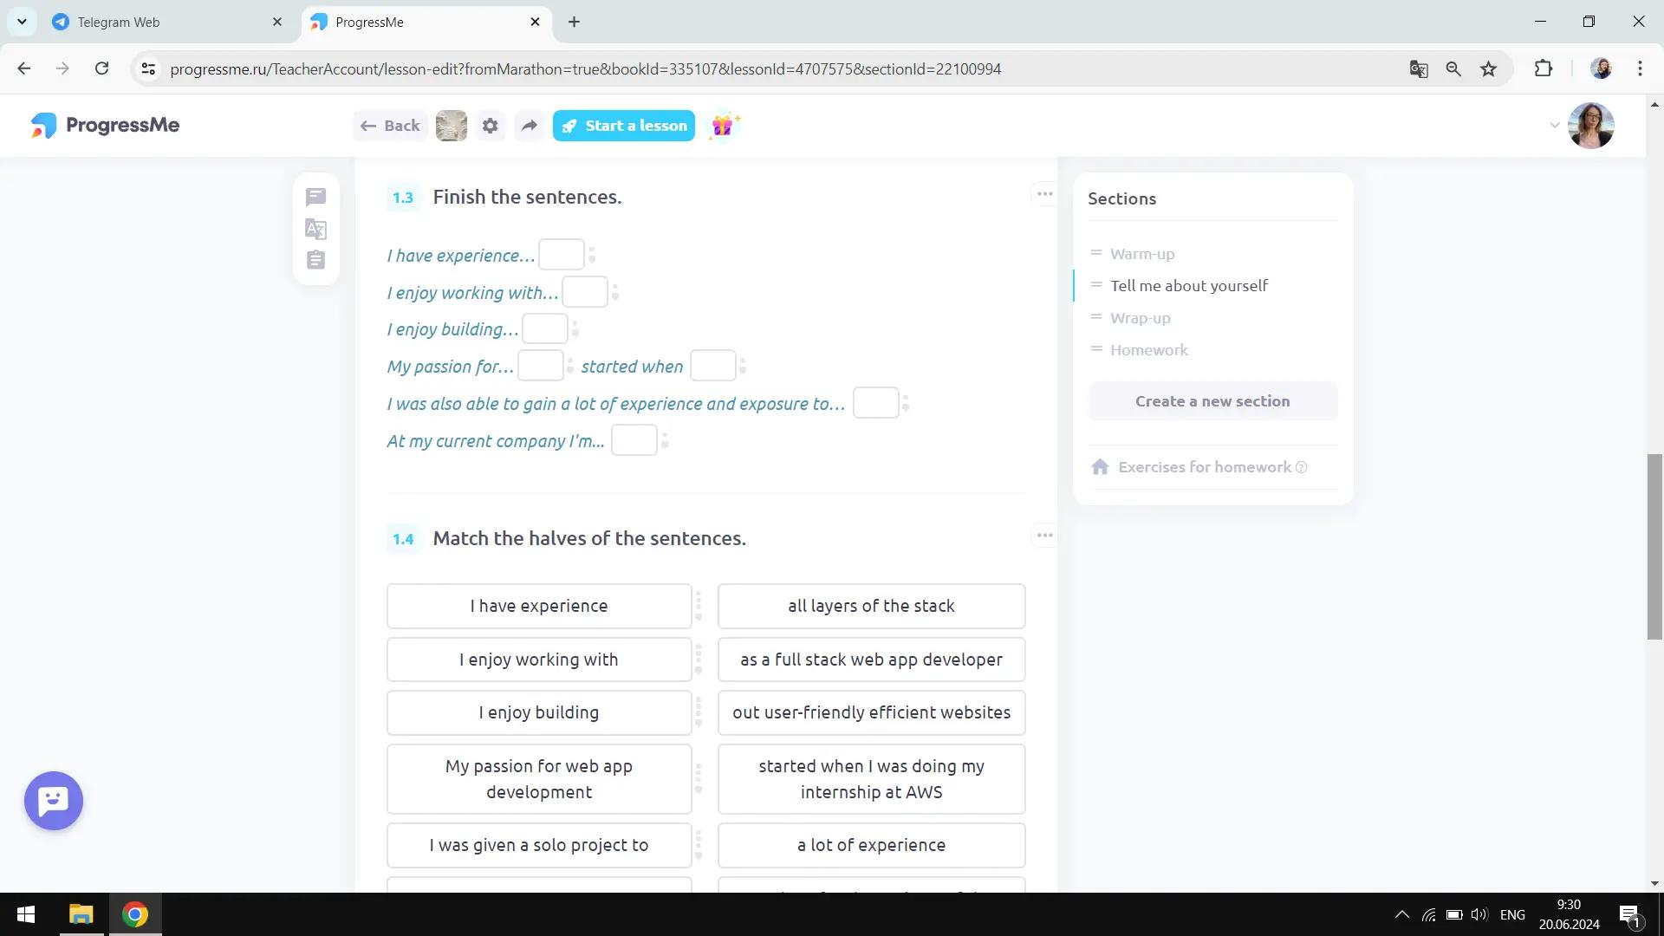
Task: Open the chat comments side panel icon
Action: point(315,198)
